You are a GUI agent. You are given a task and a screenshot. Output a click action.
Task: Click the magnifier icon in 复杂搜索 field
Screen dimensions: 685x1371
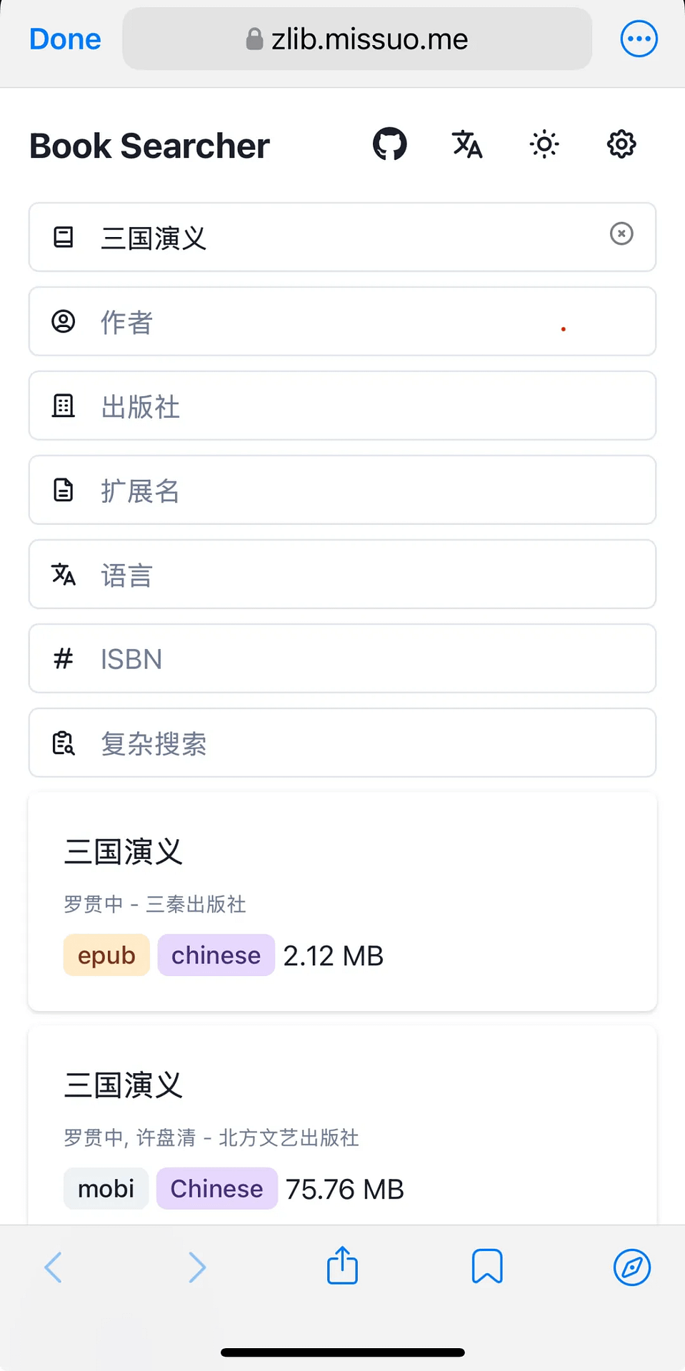[x=64, y=743]
